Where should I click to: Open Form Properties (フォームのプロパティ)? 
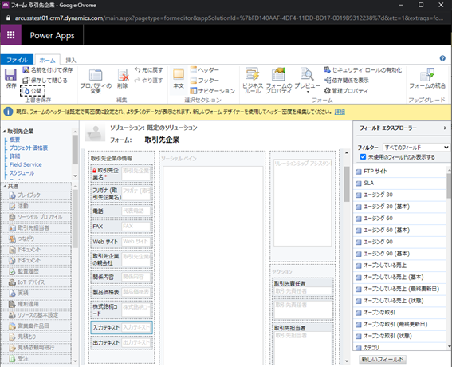pos(278,81)
